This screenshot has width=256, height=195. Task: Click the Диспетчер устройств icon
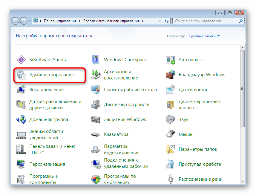96,105
